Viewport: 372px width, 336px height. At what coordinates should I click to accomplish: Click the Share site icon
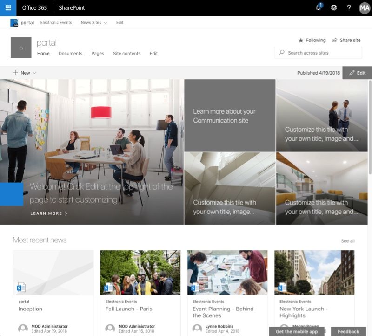point(334,40)
